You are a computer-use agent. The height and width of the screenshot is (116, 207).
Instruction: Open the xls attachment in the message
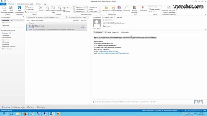(x=117, y=32)
